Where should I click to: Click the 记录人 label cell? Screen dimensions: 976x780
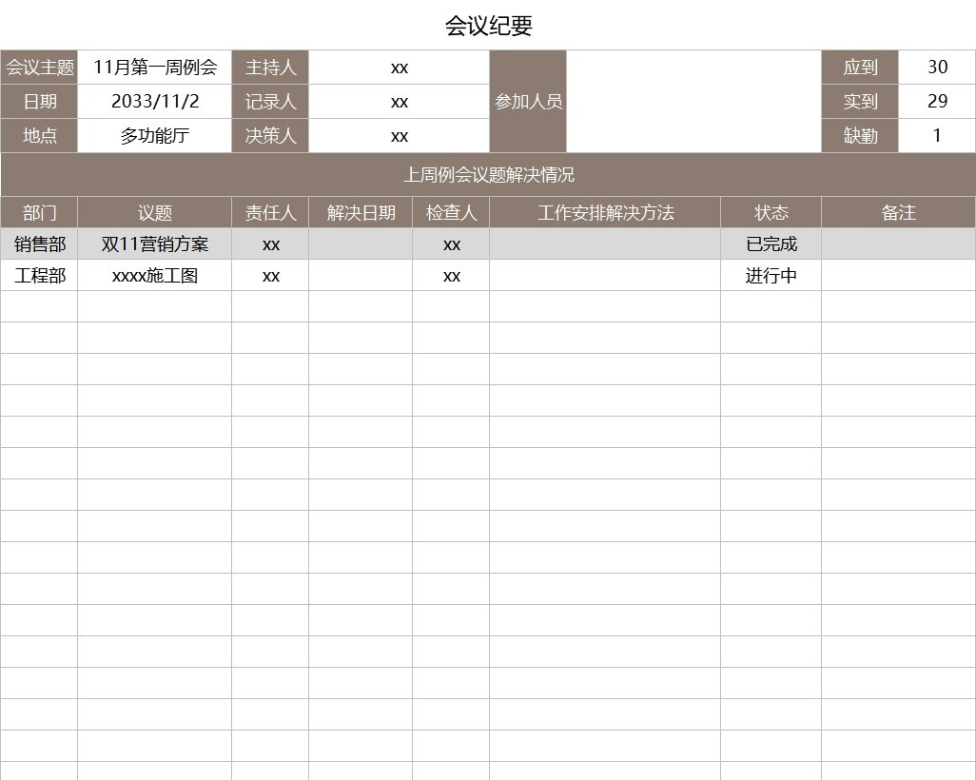click(270, 101)
